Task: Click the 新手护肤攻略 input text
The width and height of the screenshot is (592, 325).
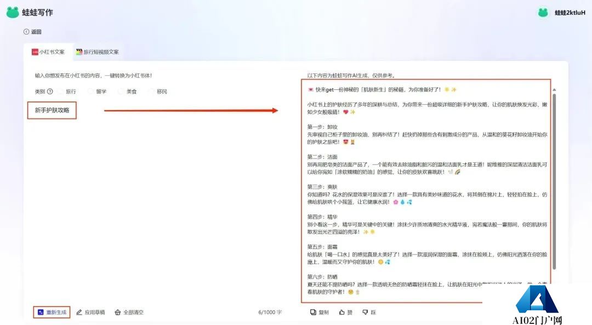Action: [x=52, y=110]
